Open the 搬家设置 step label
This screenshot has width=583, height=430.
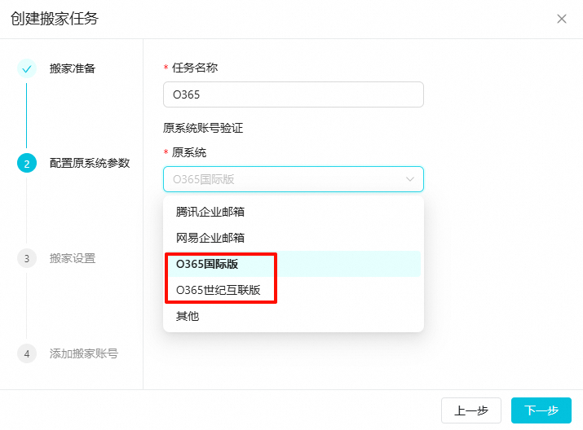73,258
